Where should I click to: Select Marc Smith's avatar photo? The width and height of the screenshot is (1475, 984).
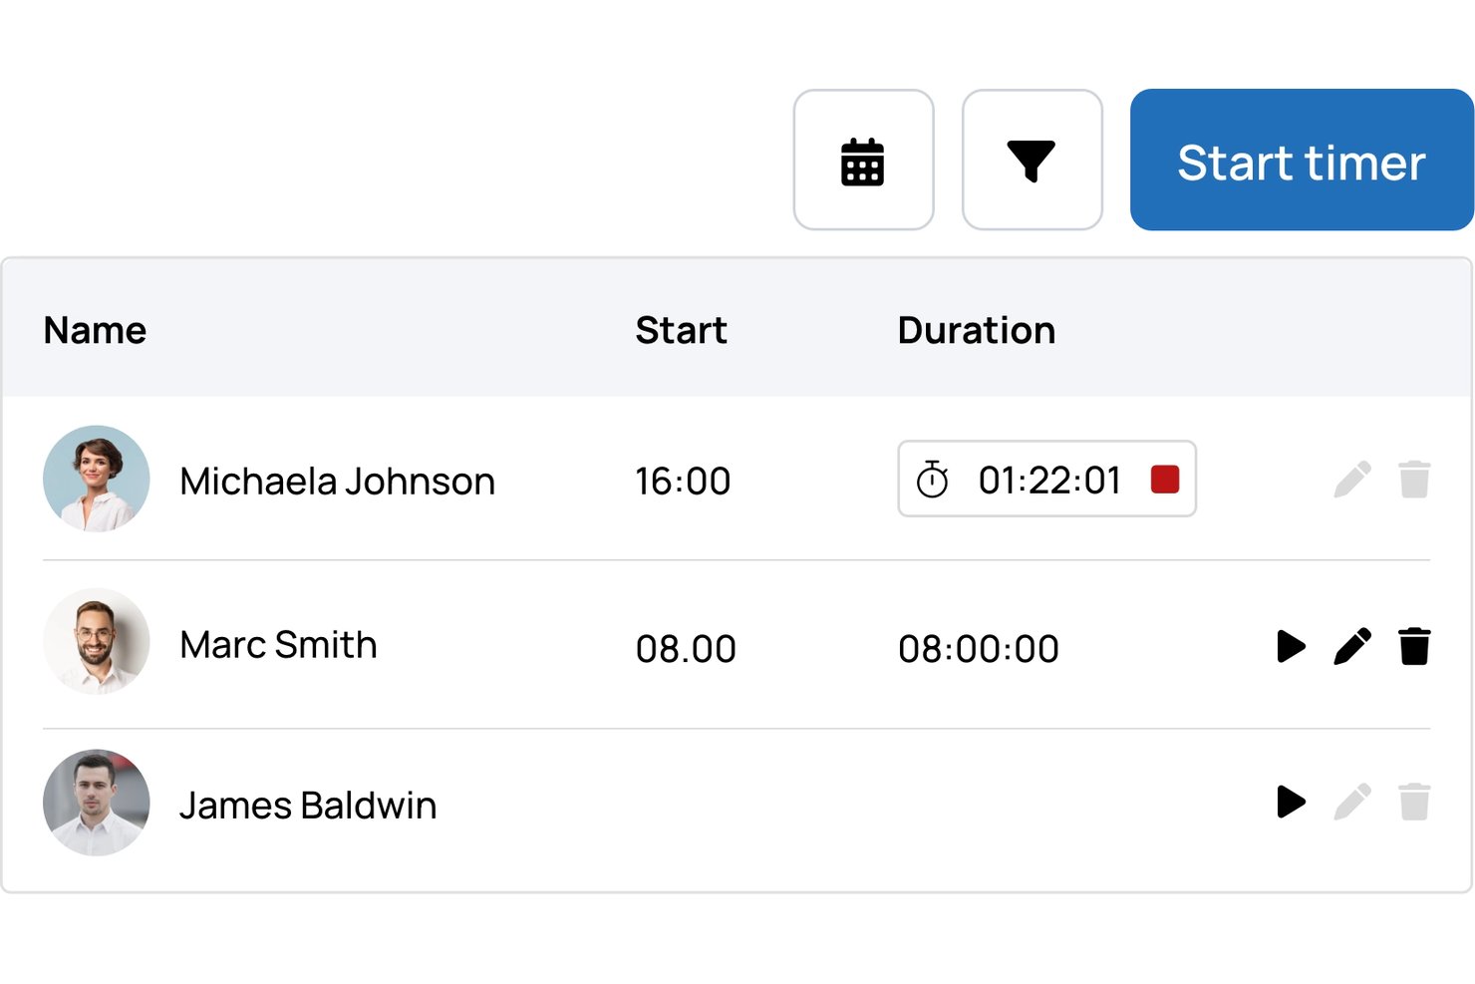(97, 641)
